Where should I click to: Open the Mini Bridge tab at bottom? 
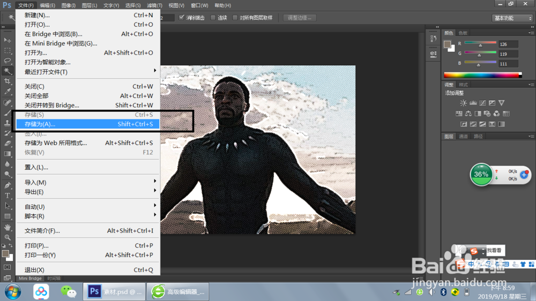coord(30,279)
